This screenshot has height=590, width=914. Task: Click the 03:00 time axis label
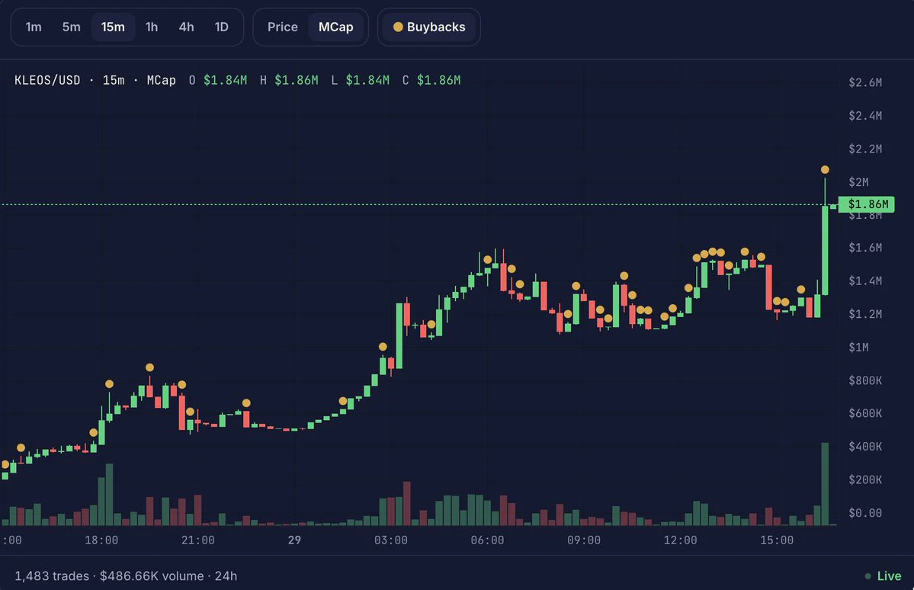[390, 540]
